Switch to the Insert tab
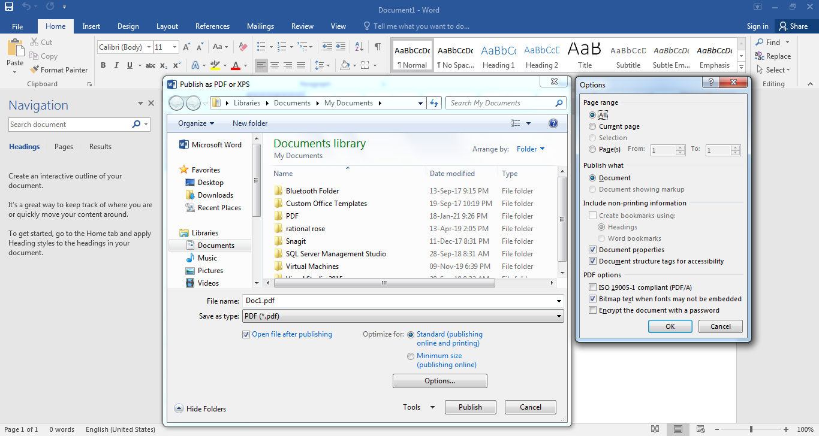Image resolution: width=819 pixels, height=436 pixels. click(x=91, y=26)
